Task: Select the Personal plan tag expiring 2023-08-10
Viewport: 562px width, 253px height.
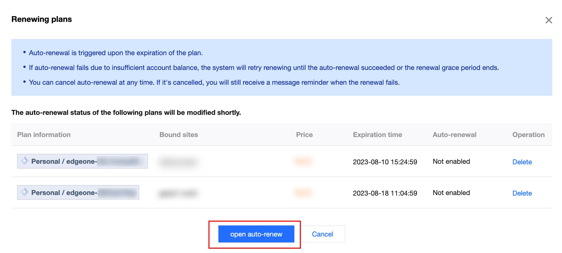Action: pos(82,161)
